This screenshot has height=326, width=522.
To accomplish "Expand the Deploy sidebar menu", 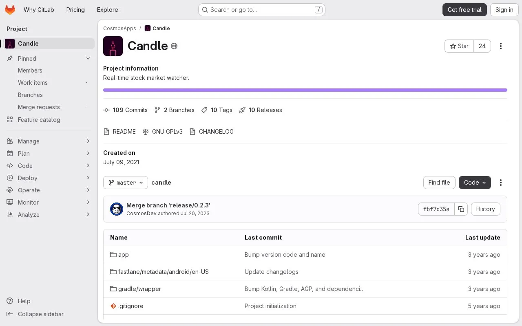I will coord(49,178).
